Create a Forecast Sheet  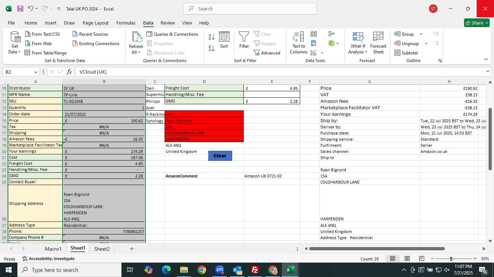point(378,43)
